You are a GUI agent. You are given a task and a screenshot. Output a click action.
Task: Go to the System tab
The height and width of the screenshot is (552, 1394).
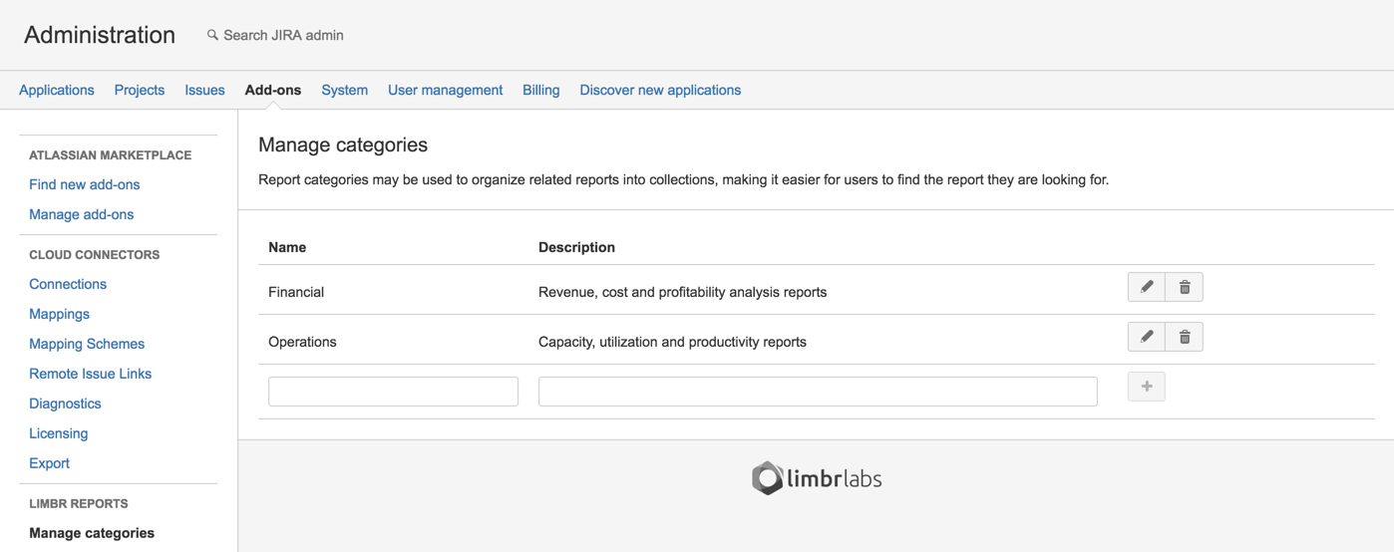pyautogui.click(x=345, y=90)
